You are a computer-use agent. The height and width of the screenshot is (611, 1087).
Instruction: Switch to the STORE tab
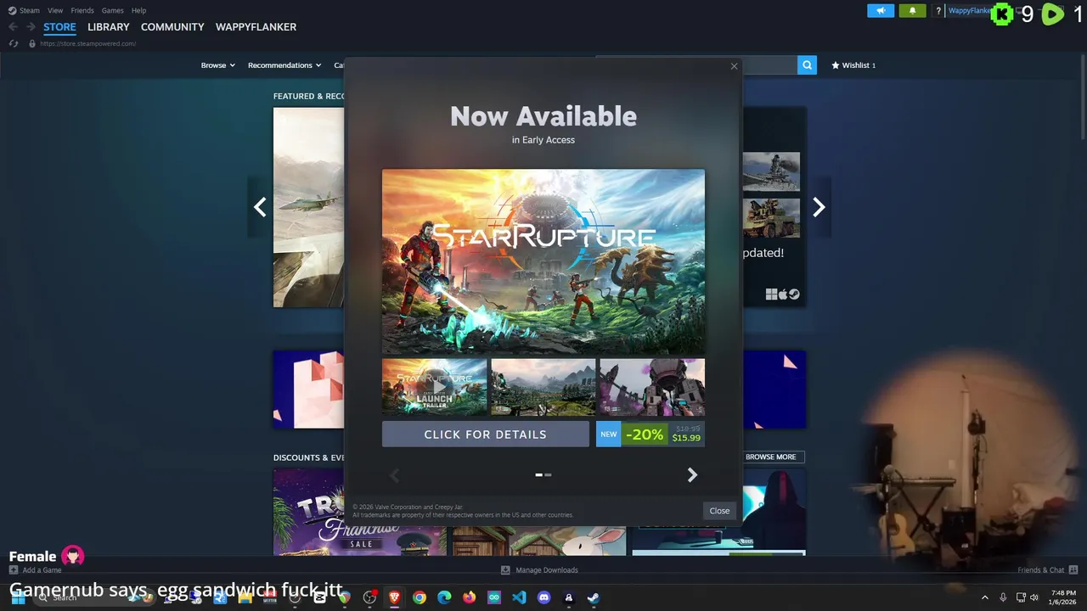[59, 27]
